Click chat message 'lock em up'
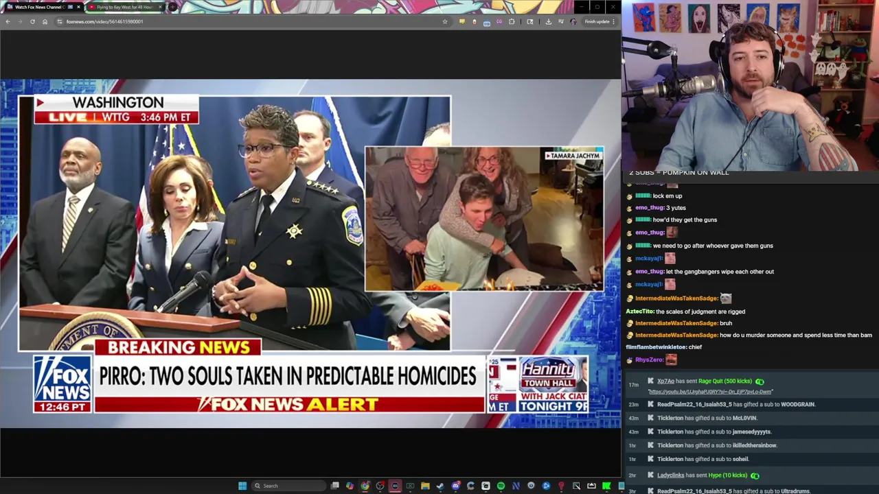The image size is (879, 494). [x=667, y=196]
